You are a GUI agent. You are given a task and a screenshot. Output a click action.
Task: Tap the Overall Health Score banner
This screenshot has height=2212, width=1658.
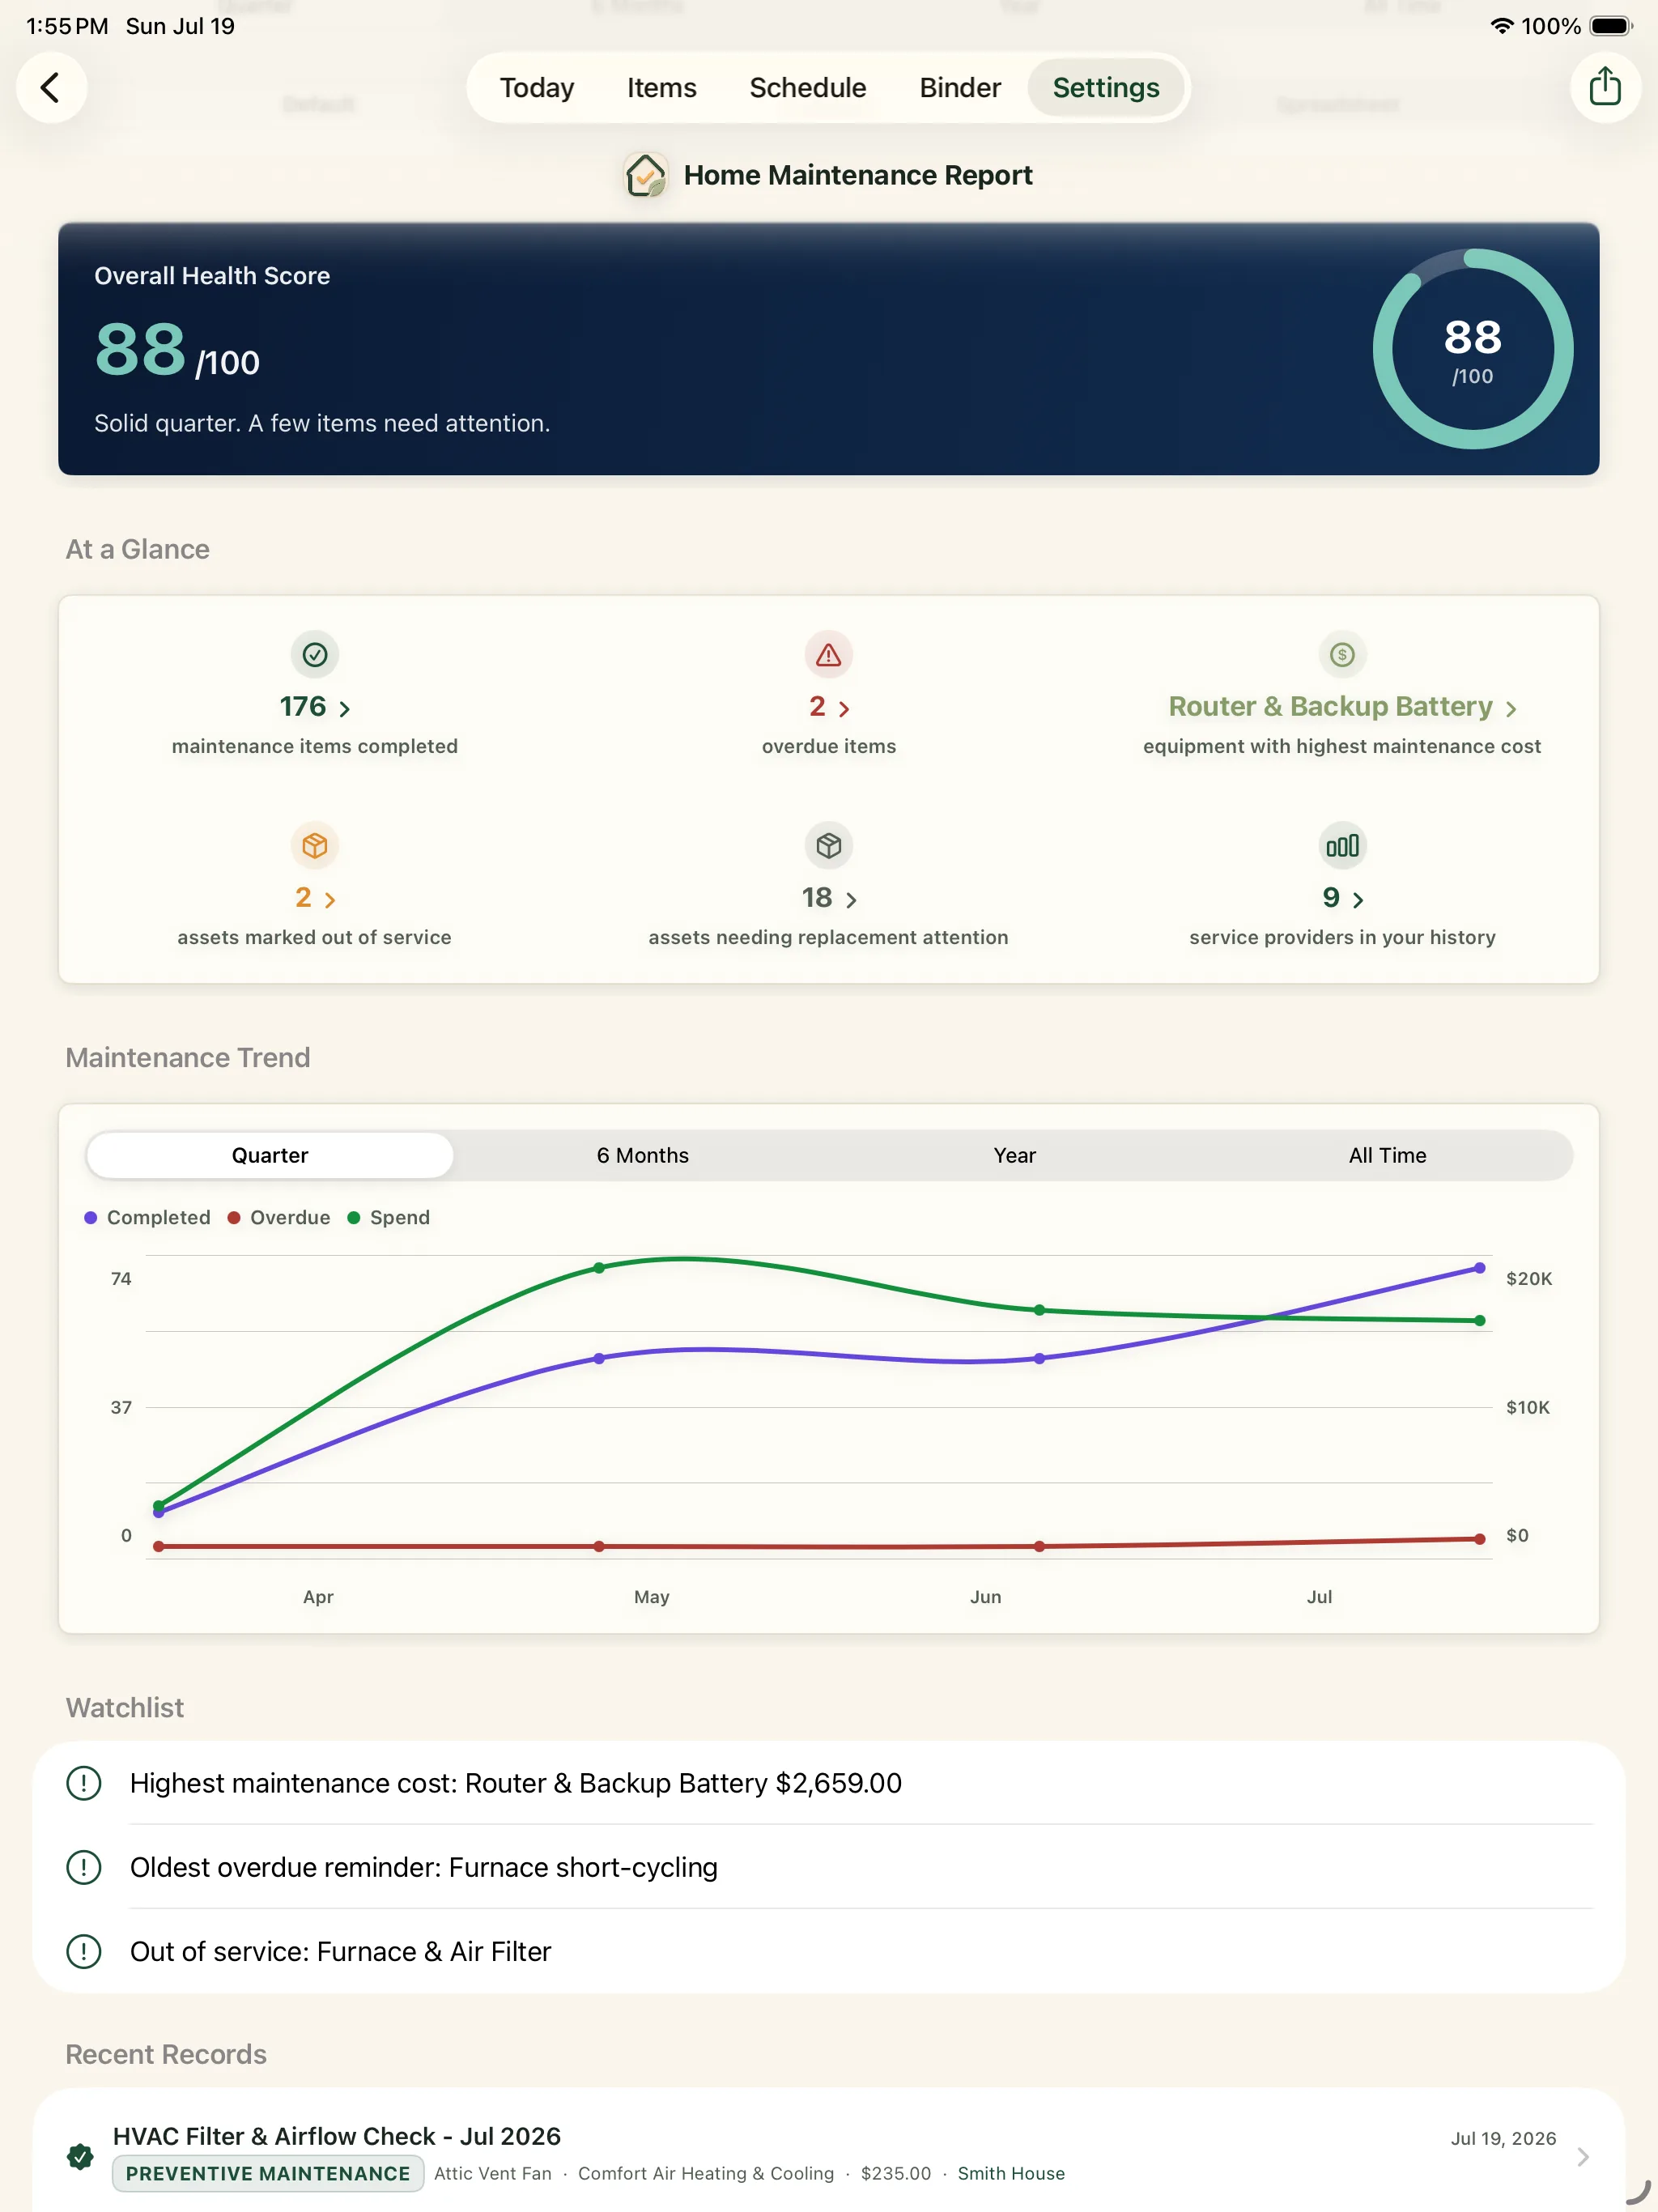[x=828, y=349]
